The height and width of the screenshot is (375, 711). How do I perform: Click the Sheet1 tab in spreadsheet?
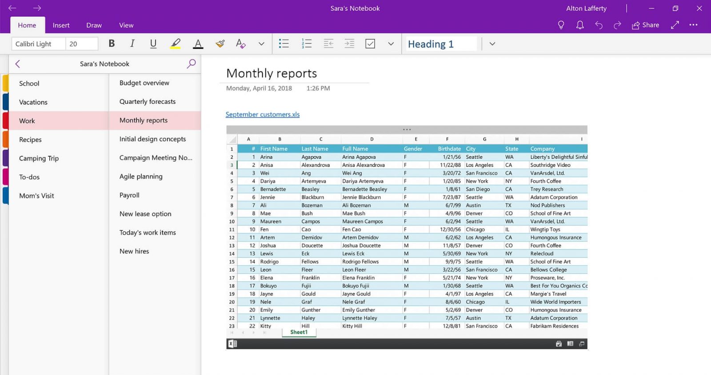pyautogui.click(x=299, y=332)
